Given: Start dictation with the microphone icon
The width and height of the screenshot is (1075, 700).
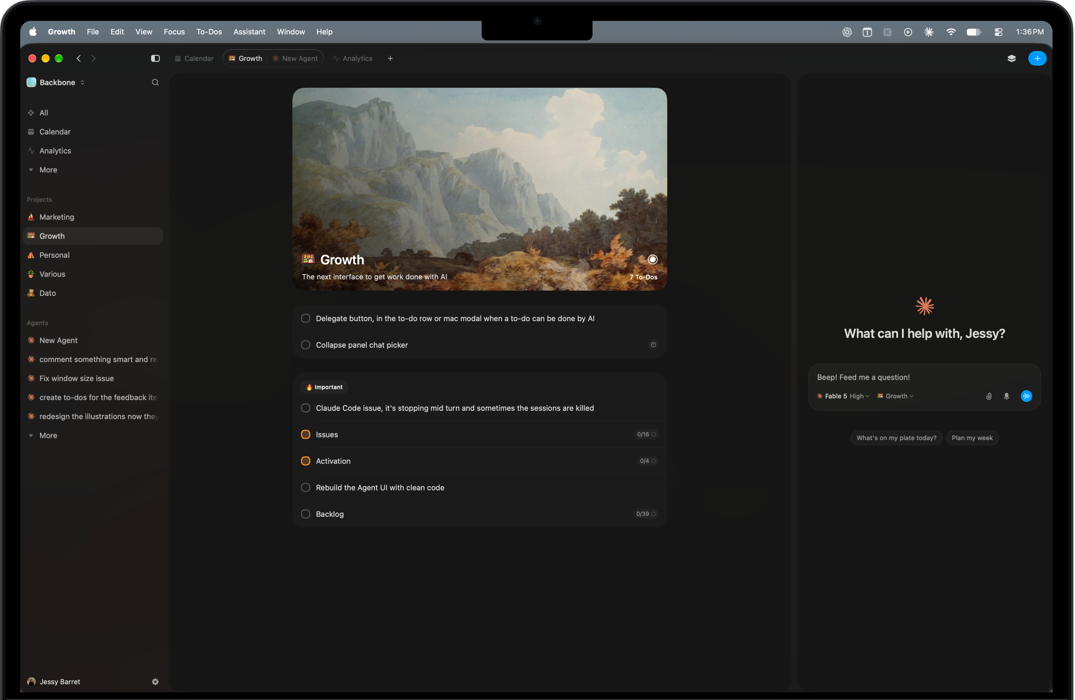Looking at the screenshot, I should 1006,396.
